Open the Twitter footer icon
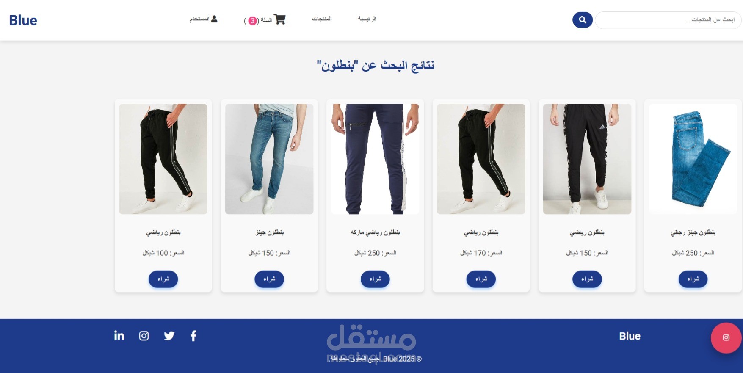743x373 pixels. tap(169, 336)
